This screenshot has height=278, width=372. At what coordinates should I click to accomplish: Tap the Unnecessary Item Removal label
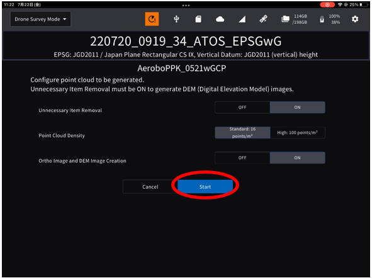point(70,110)
